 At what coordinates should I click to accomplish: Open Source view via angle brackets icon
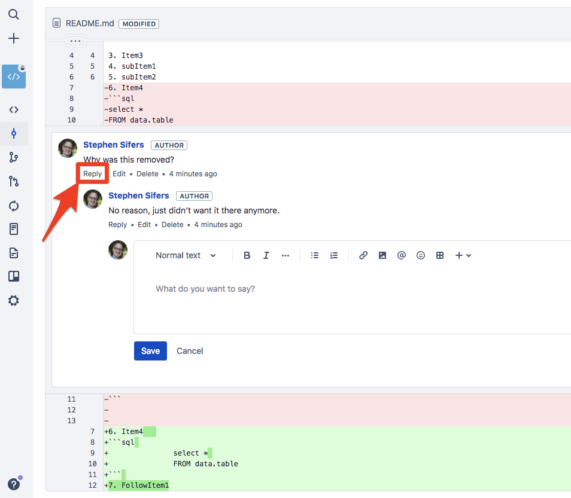[x=14, y=109]
